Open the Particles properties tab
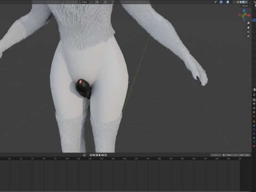This screenshot has width=256, height=192. (x=254, y=130)
